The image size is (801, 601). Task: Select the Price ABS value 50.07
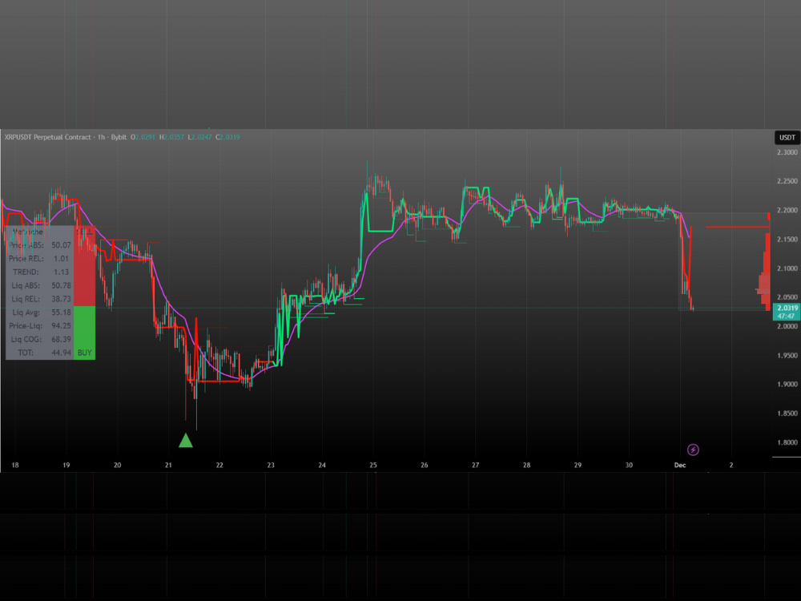(x=62, y=245)
